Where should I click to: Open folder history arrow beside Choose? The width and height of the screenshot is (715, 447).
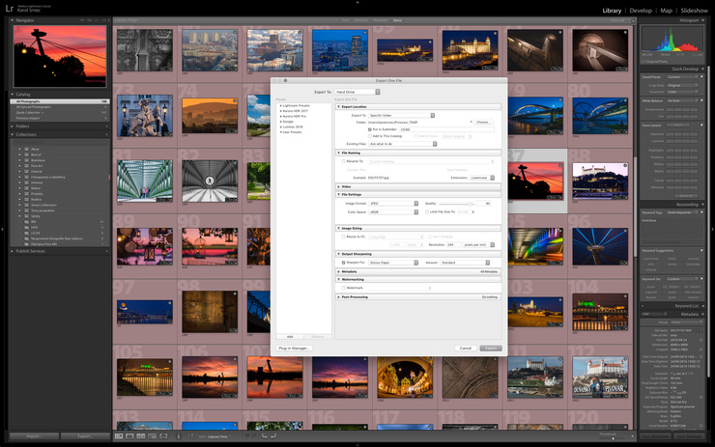(x=472, y=122)
